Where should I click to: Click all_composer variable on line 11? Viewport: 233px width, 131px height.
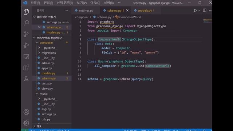[x=105, y=66]
